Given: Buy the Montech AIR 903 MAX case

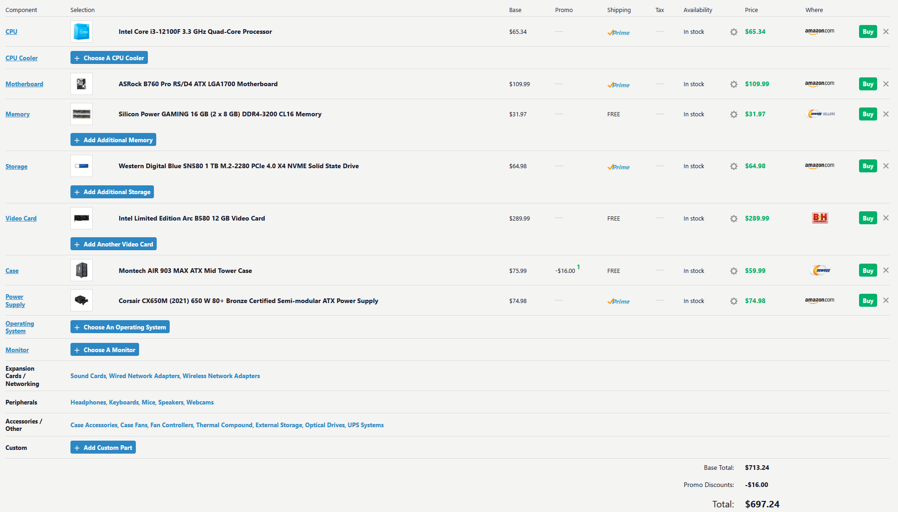Looking at the screenshot, I should click(x=868, y=271).
